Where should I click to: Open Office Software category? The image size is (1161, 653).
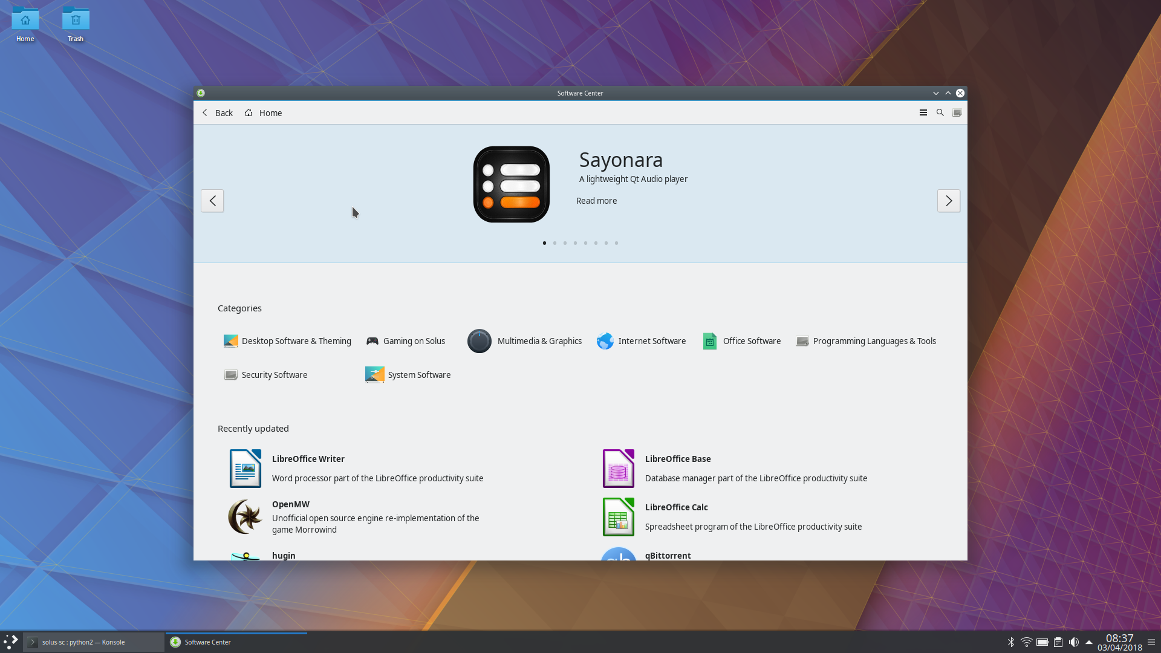(x=741, y=341)
